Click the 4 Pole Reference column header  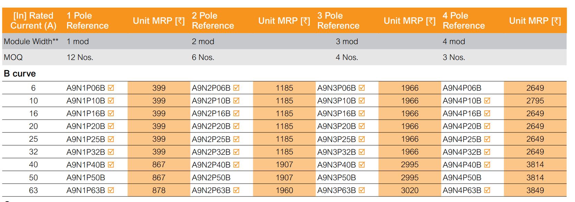463,21
